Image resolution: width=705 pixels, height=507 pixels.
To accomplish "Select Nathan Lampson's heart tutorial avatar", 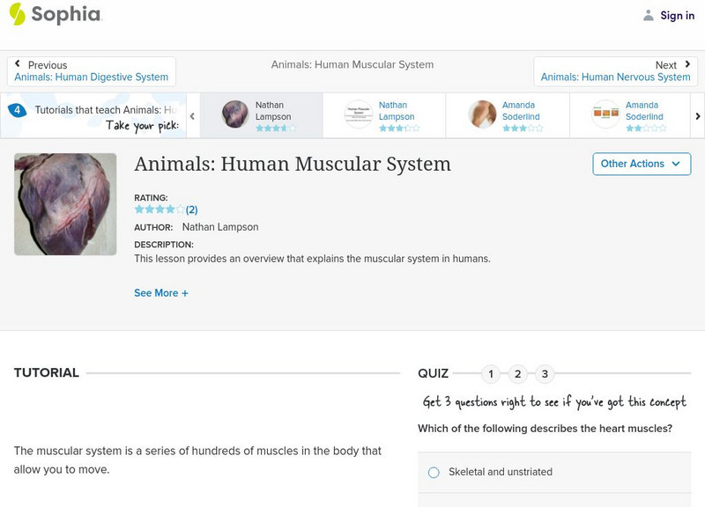I will (235, 114).
